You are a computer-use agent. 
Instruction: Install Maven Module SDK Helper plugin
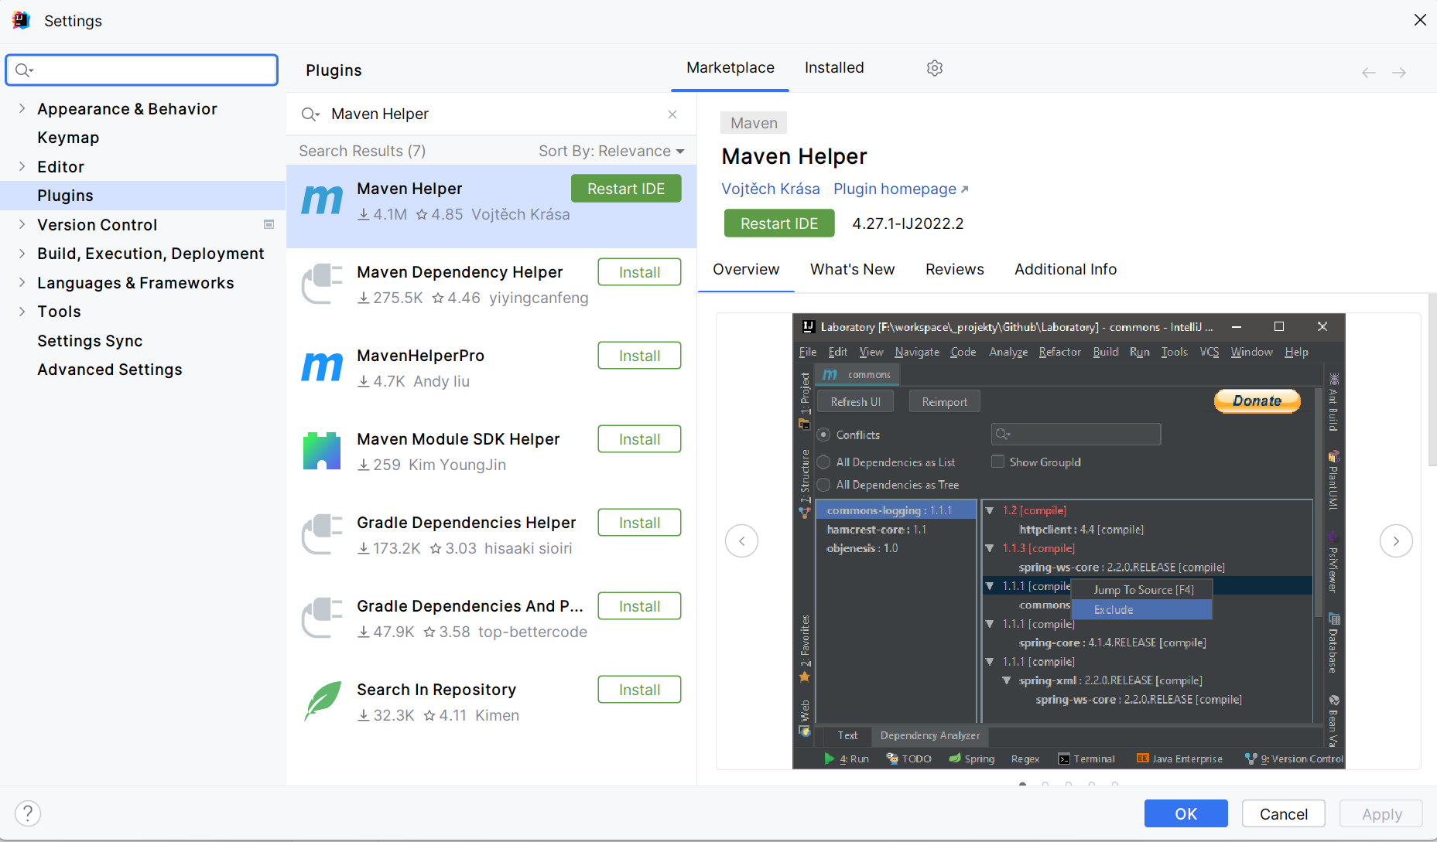click(639, 439)
